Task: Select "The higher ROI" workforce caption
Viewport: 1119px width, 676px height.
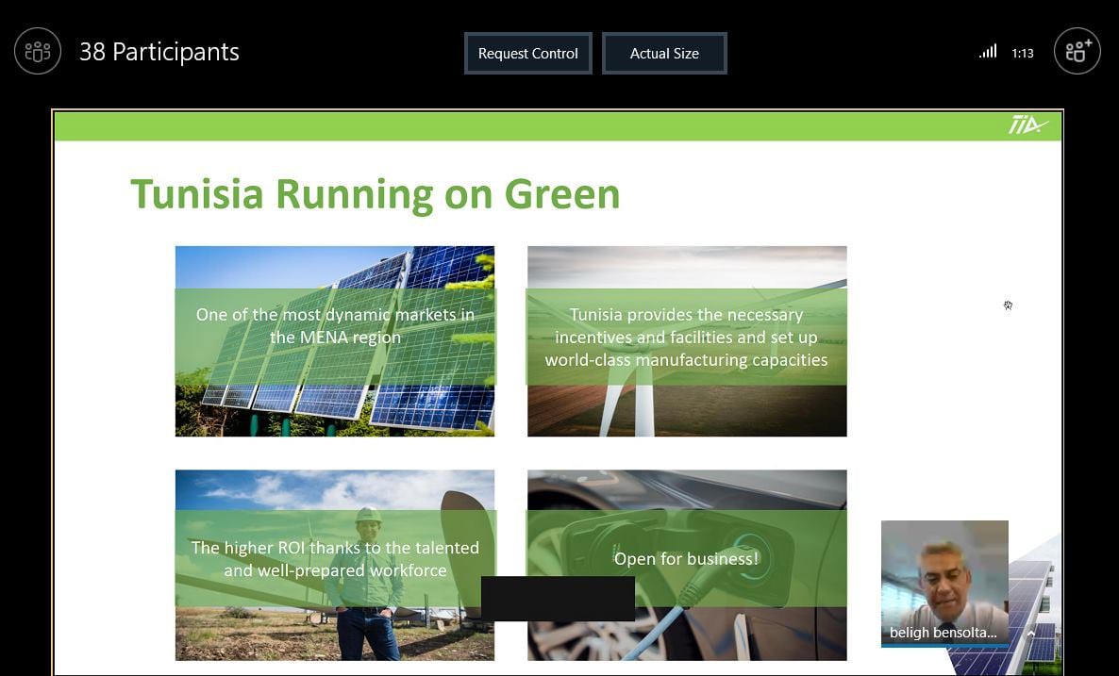Action: point(335,558)
